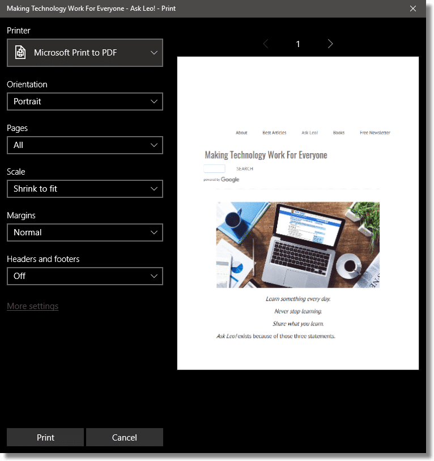Click the Making Technology Work For Everyone heading
This screenshot has height=461, width=434.
[266, 155]
